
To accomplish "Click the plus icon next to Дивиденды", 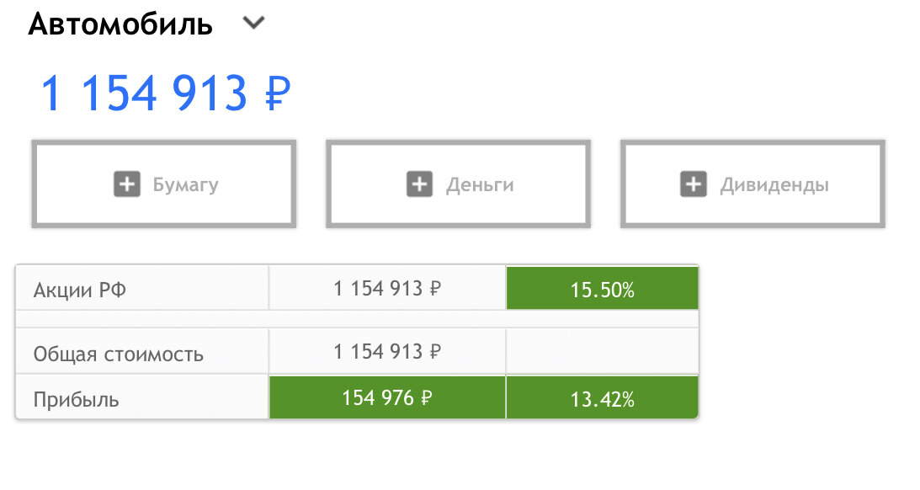I will point(694,184).
